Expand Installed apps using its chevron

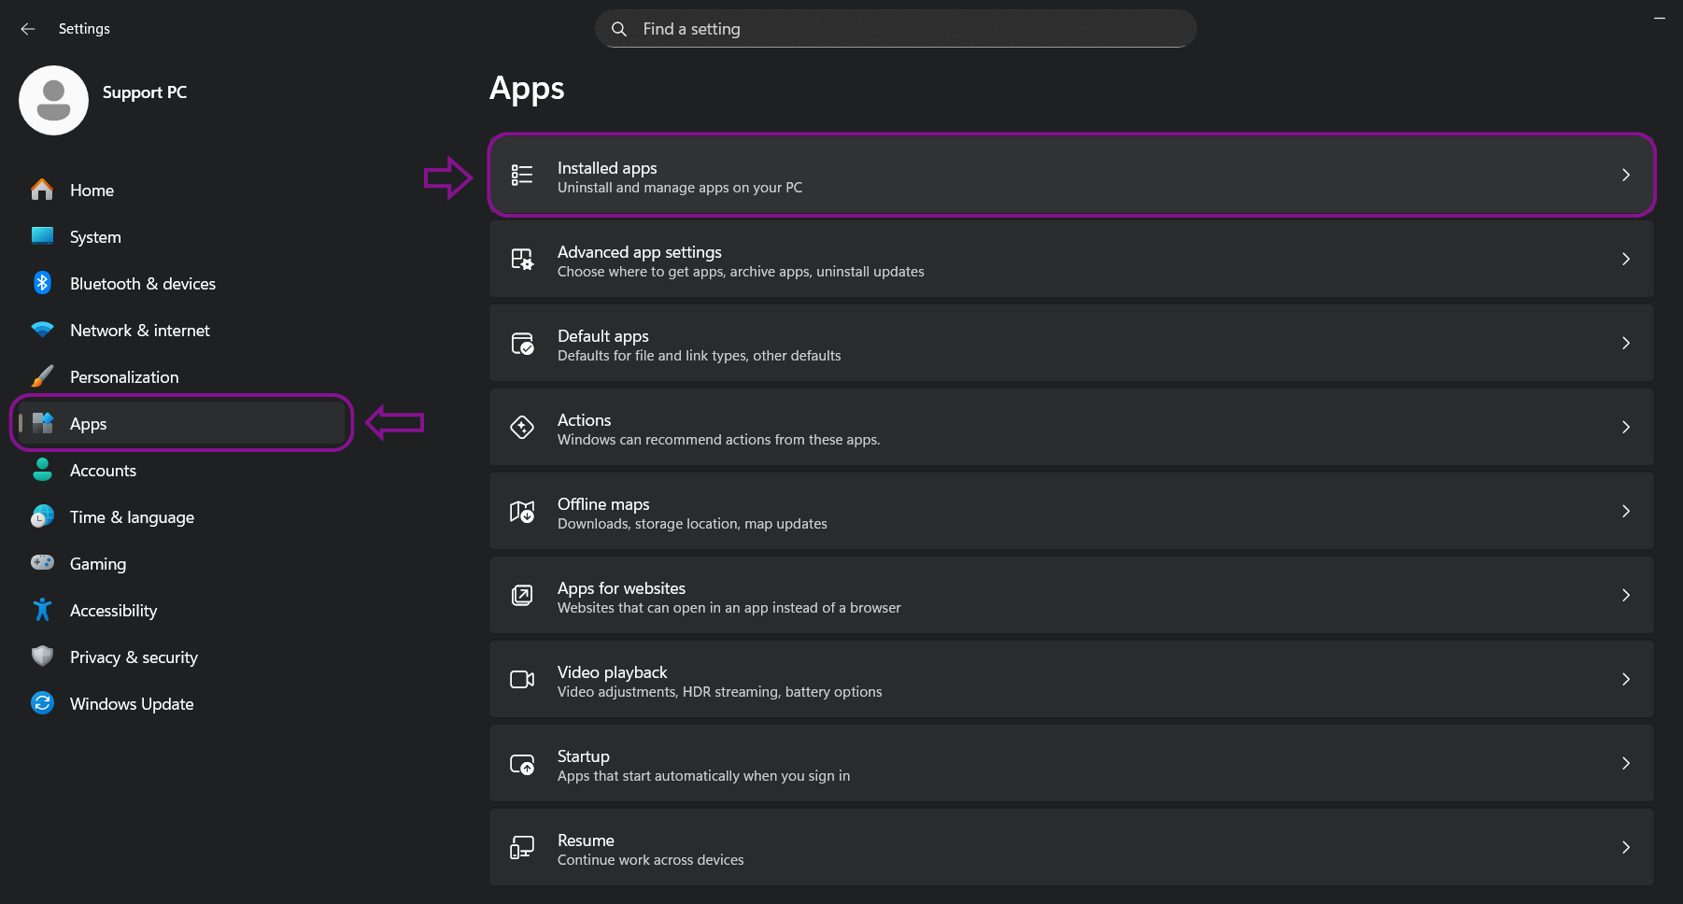(x=1625, y=175)
